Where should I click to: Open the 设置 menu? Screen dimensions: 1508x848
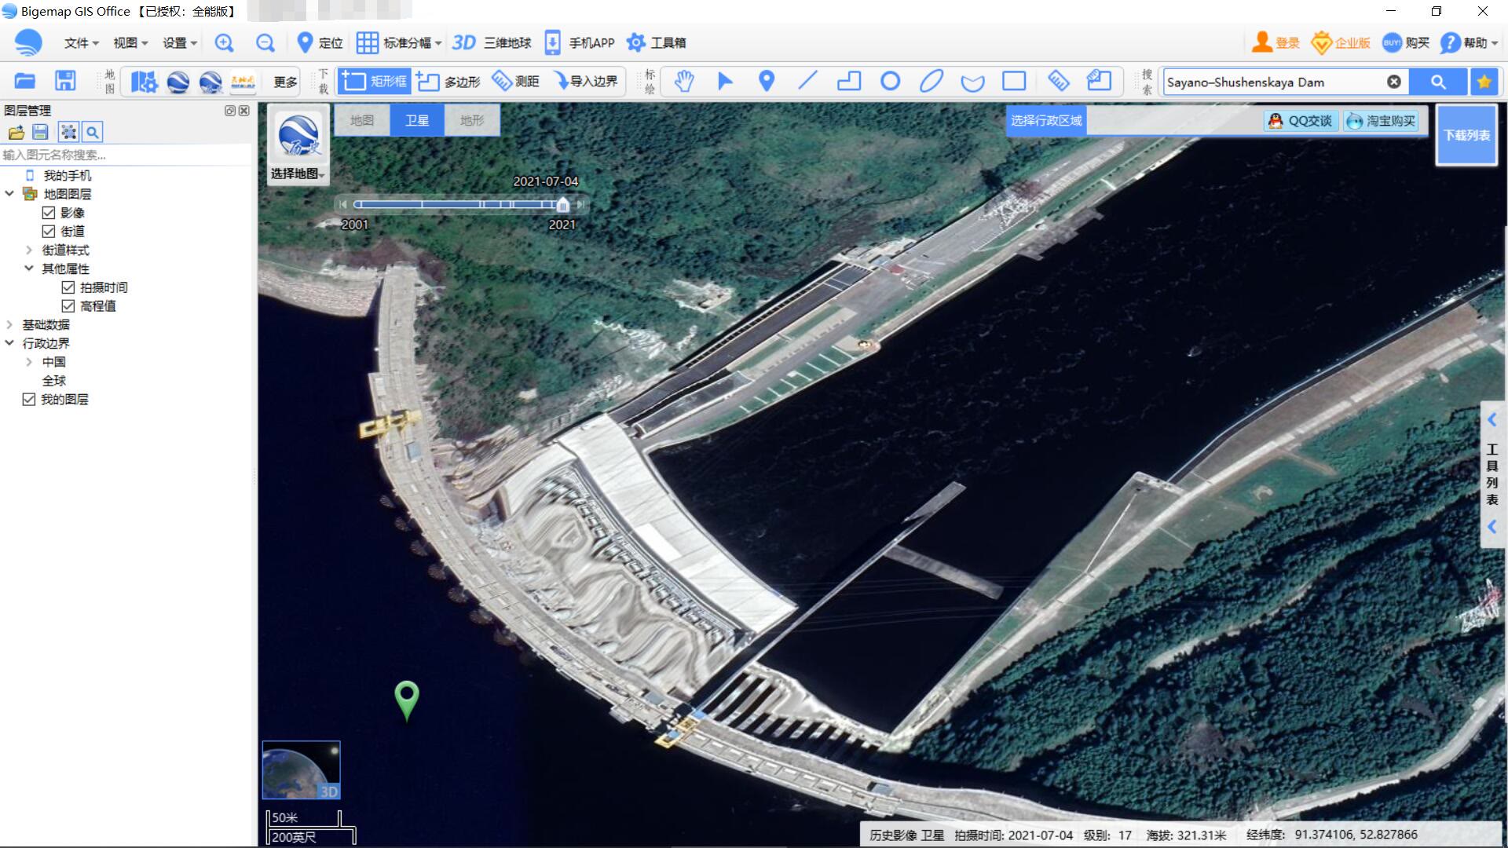click(x=180, y=43)
